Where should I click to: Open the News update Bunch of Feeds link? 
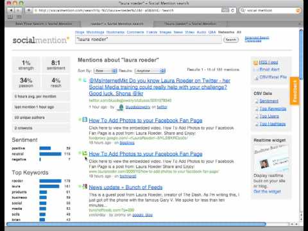point(126,187)
